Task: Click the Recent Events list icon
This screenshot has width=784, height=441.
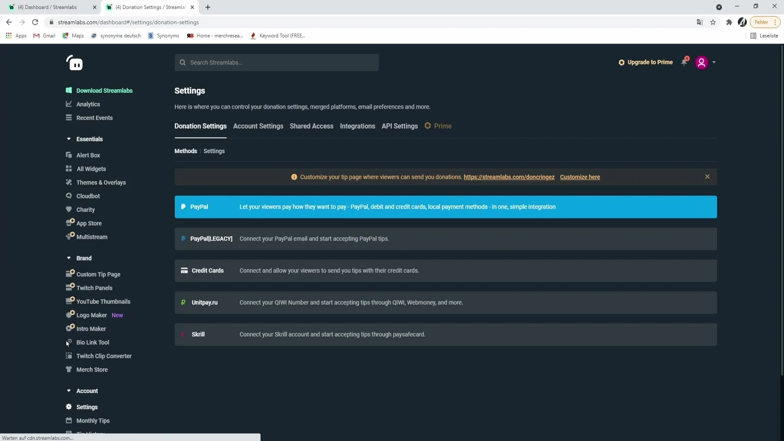Action: click(x=69, y=118)
